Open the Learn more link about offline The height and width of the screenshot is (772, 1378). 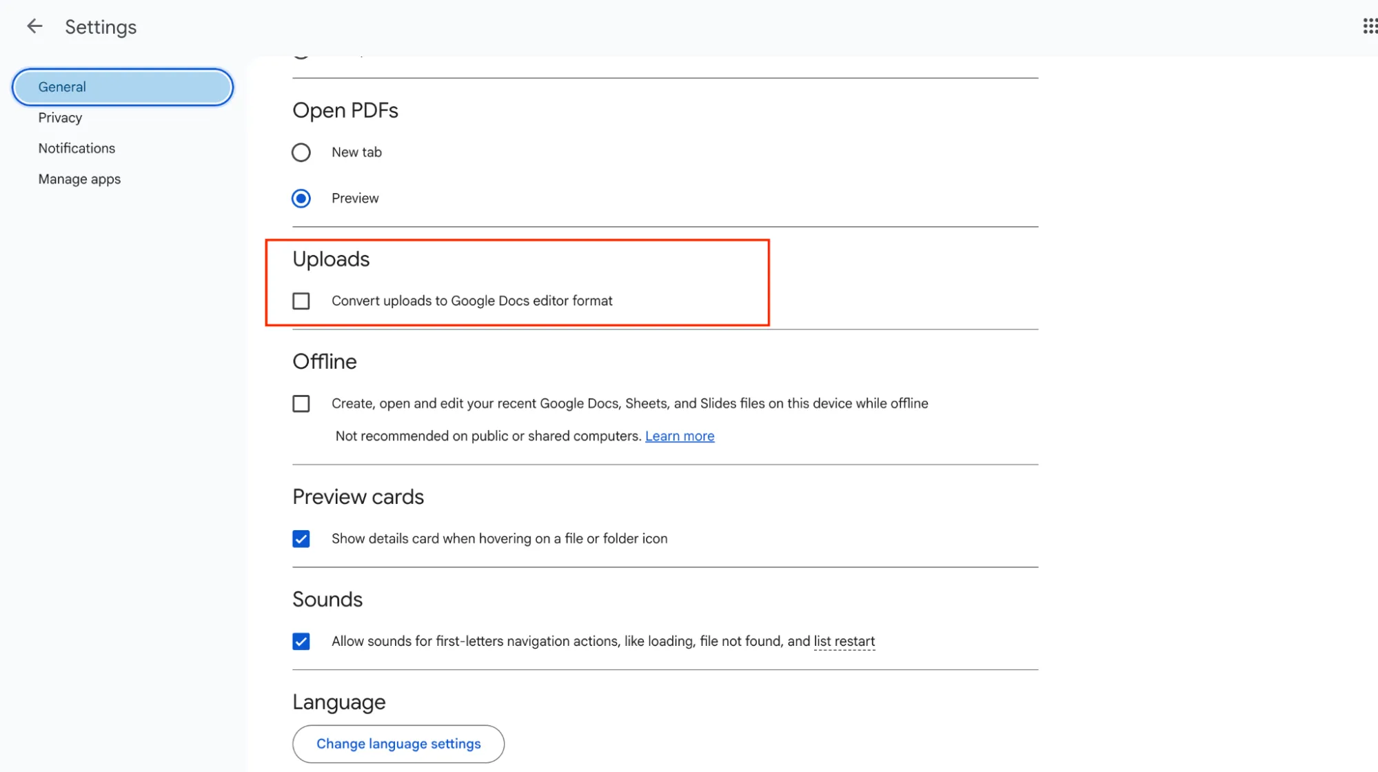tap(679, 436)
